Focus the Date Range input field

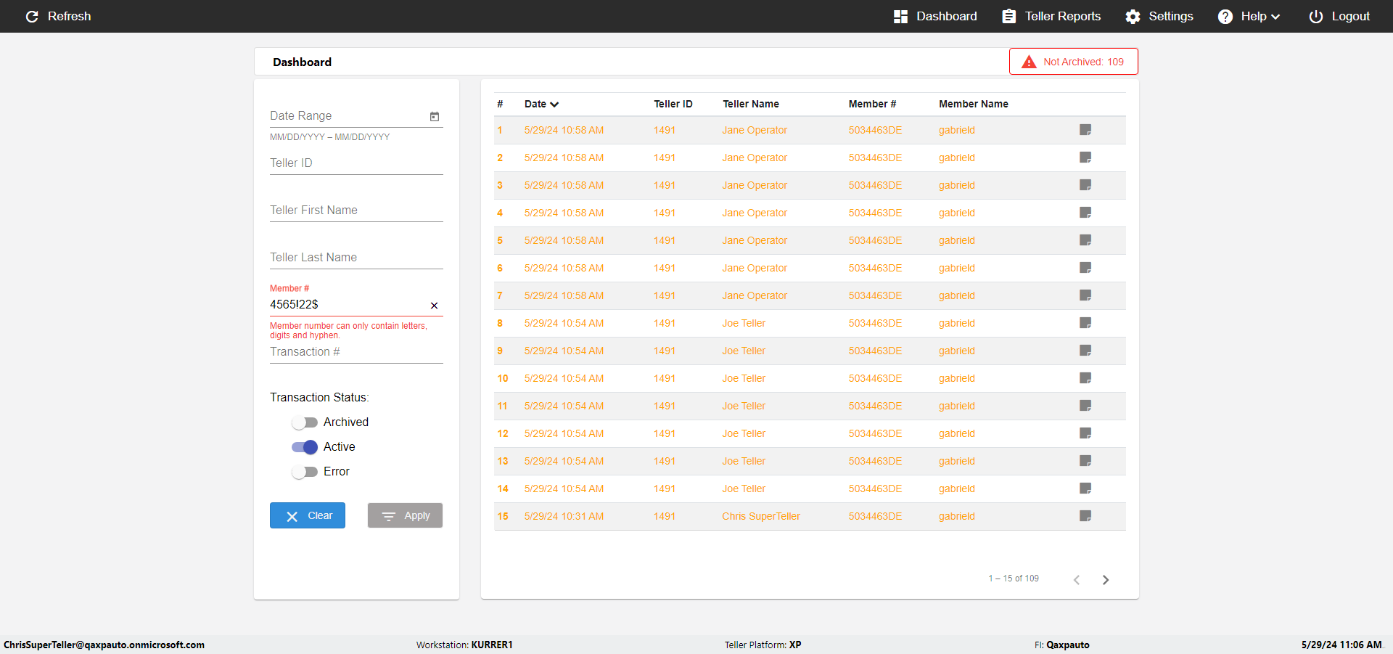[348, 116]
